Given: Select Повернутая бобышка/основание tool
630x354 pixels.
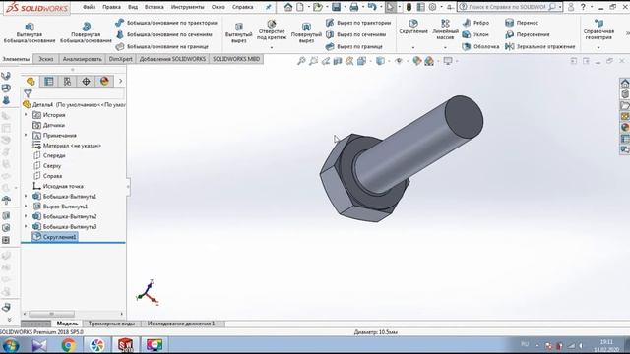Looking at the screenshot, I should coord(86,32).
